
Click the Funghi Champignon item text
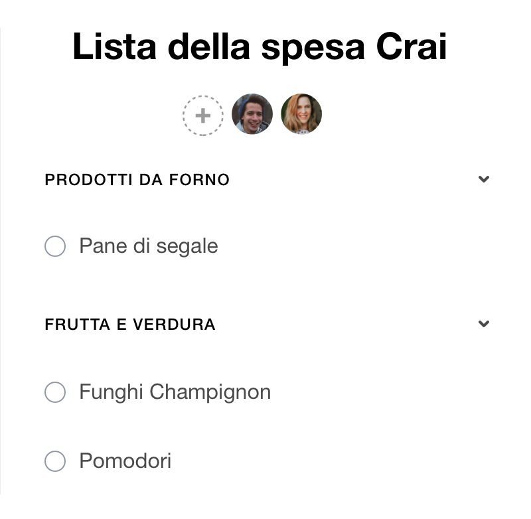(x=175, y=392)
